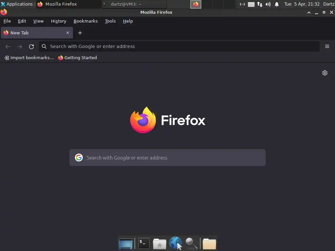Open the History menu
The height and width of the screenshot is (251, 335).
click(x=59, y=21)
